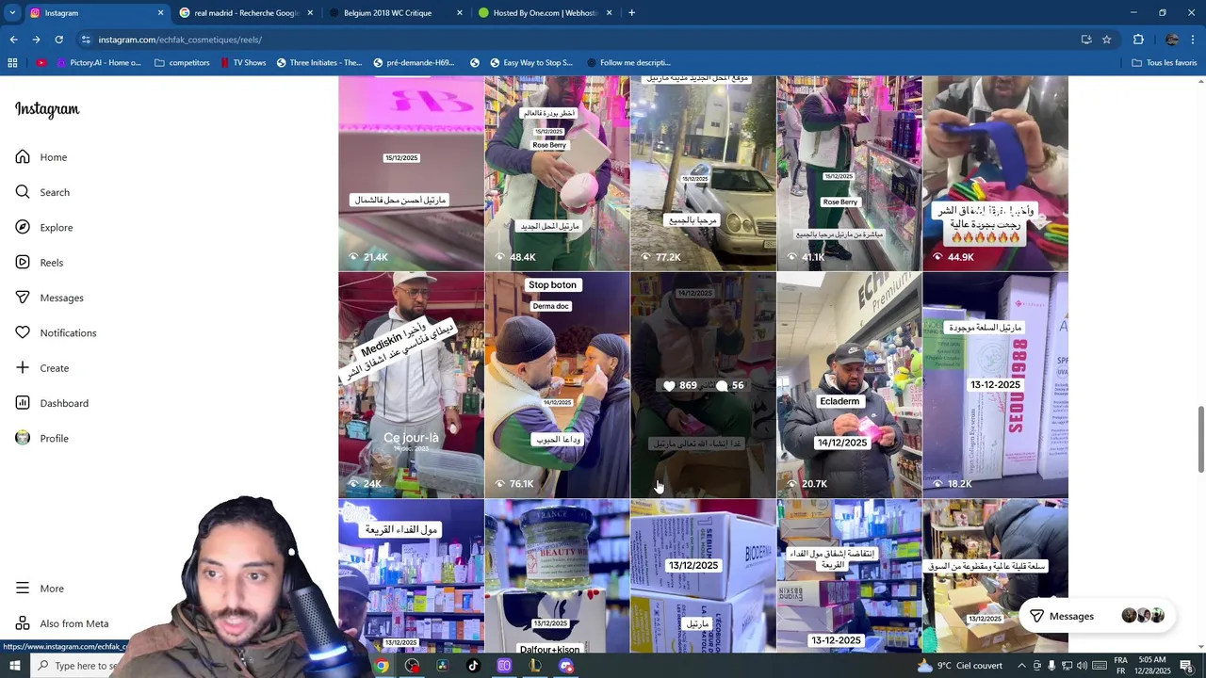Image resolution: width=1206 pixels, height=678 pixels.
Task: Open Mediskin reel with 24K views
Action: click(x=411, y=385)
